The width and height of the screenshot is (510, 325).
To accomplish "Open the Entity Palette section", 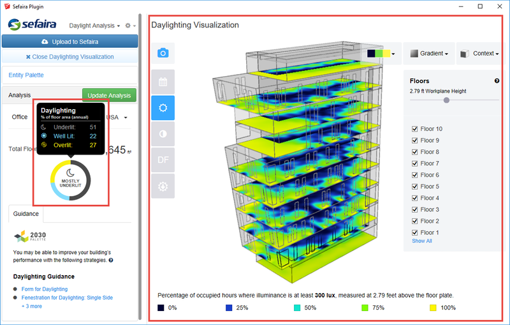I will click(26, 75).
